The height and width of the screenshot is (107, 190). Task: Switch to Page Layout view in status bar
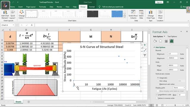[157, 105]
